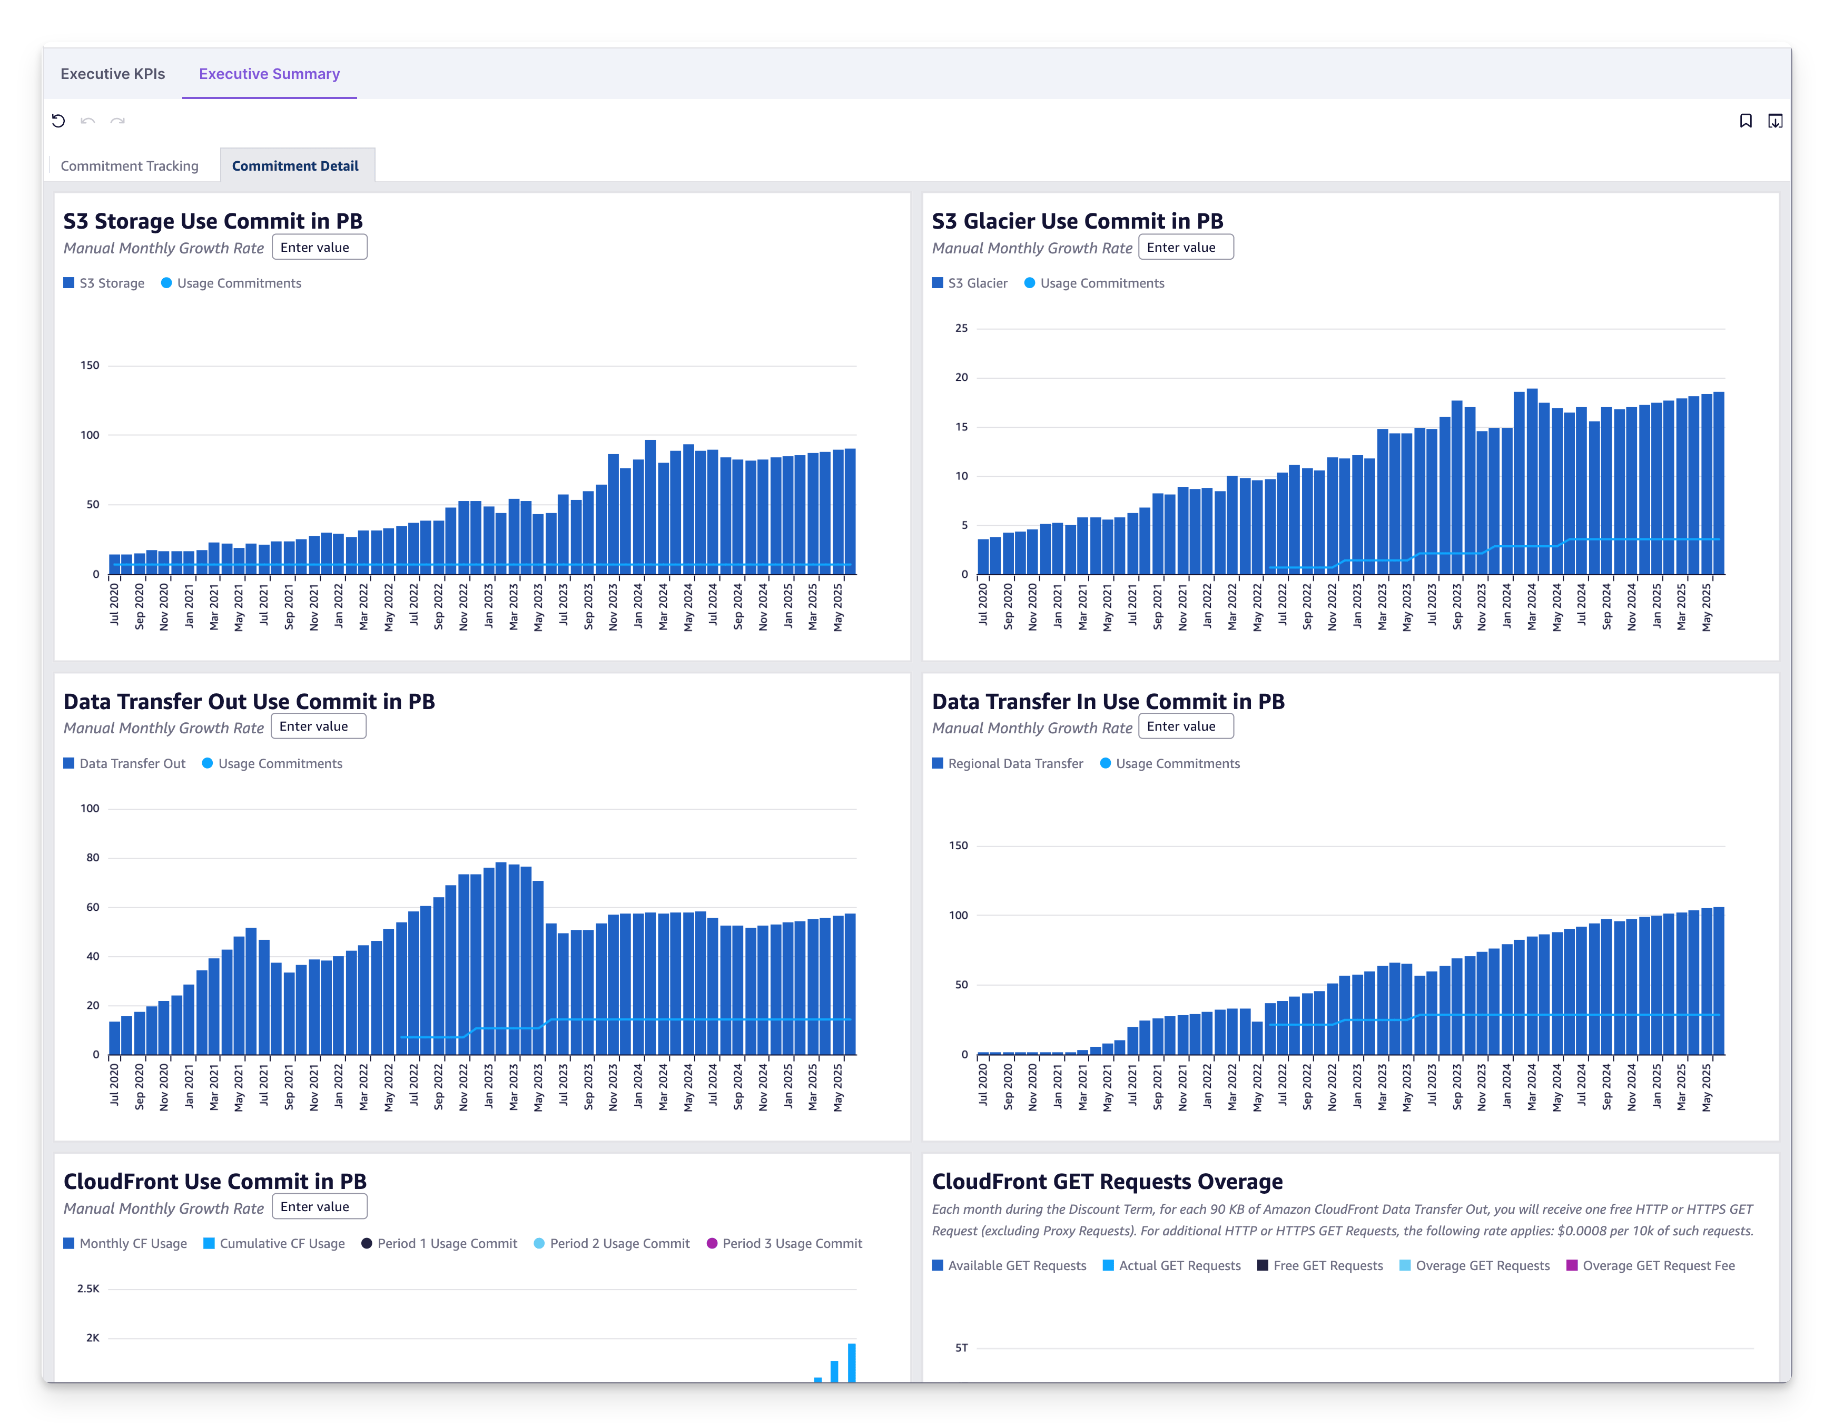Click the '25' y-axis label in S3 Glacier chart
Viewport: 1834px width, 1425px height.
(961, 328)
